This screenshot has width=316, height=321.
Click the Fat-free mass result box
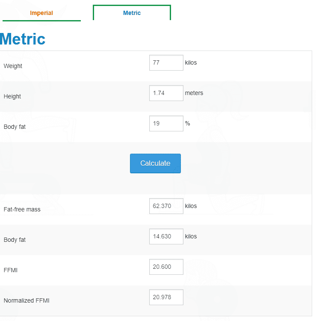coord(166,206)
